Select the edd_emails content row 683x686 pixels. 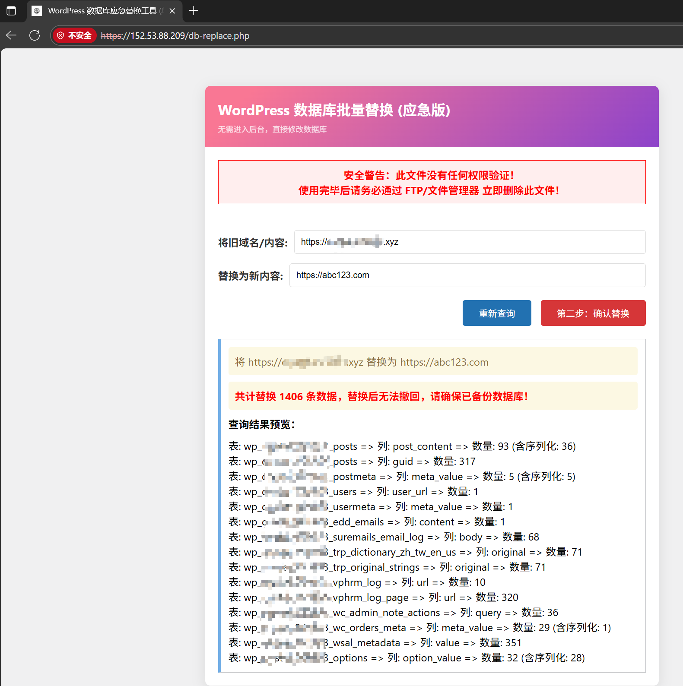click(367, 522)
